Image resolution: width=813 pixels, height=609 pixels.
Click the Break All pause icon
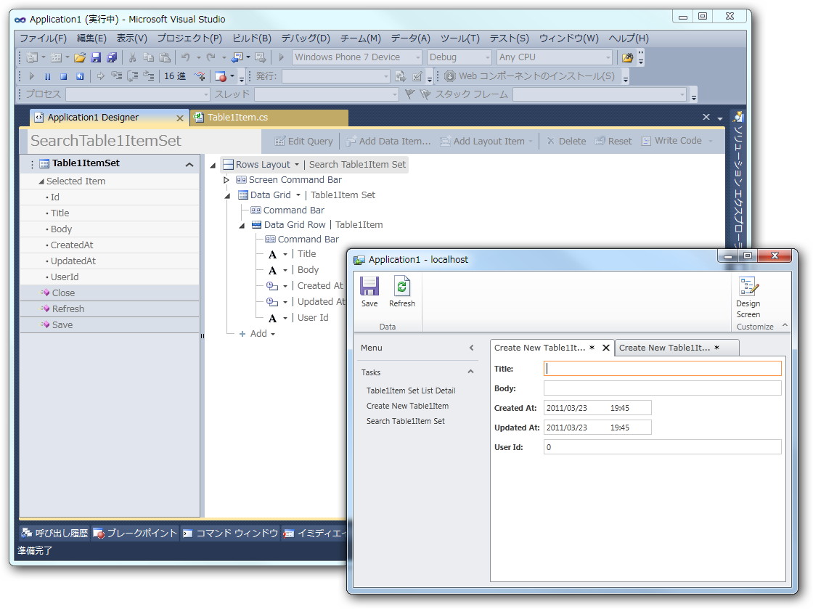(48, 75)
